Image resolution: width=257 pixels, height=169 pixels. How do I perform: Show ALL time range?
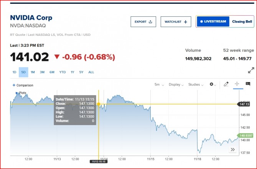(91, 72)
